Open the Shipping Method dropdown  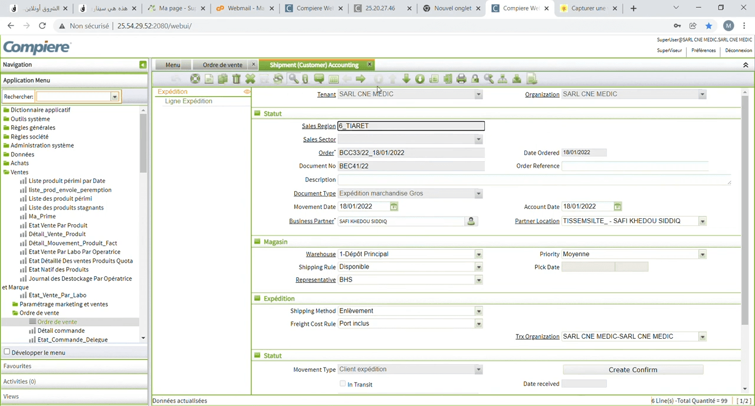pos(478,310)
